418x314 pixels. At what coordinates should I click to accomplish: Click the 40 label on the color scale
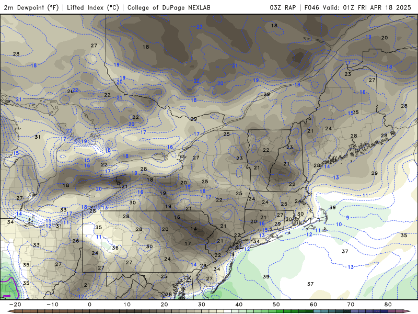coord(239,305)
